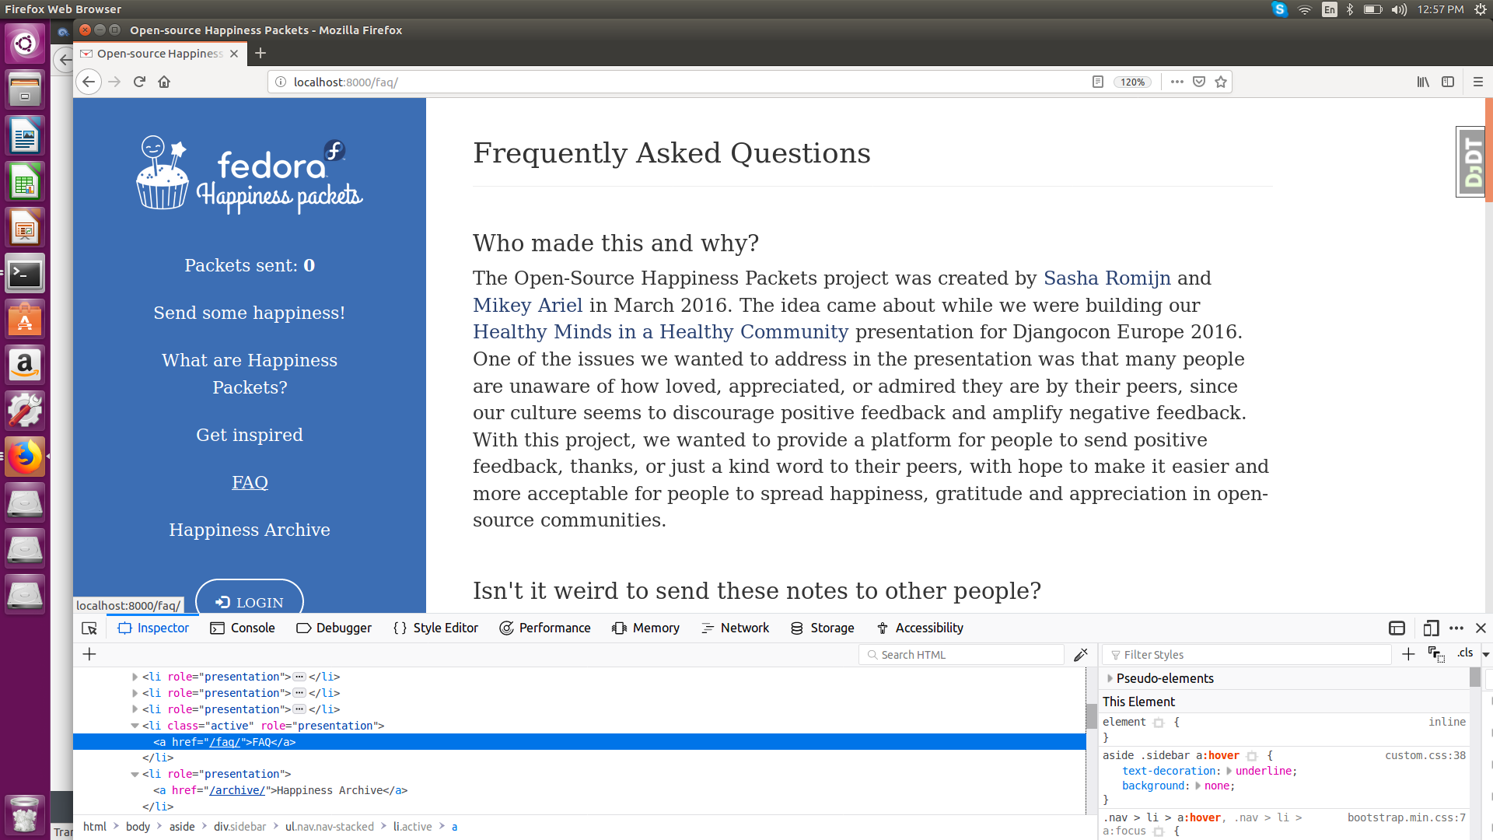1493x840 pixels.
Task: Go to the Firefox home page icon
Action: point(164,82)
